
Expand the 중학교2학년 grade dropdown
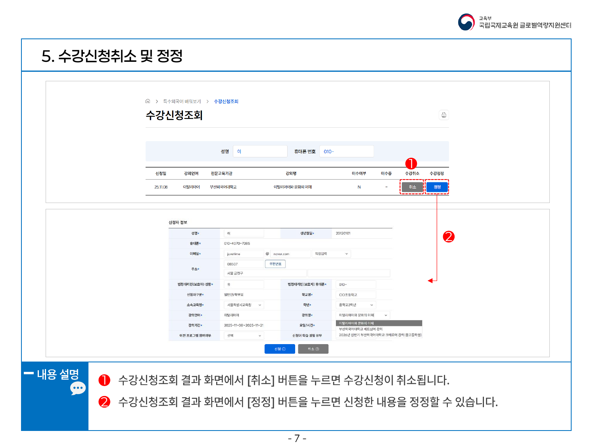(x=356, y=305)
